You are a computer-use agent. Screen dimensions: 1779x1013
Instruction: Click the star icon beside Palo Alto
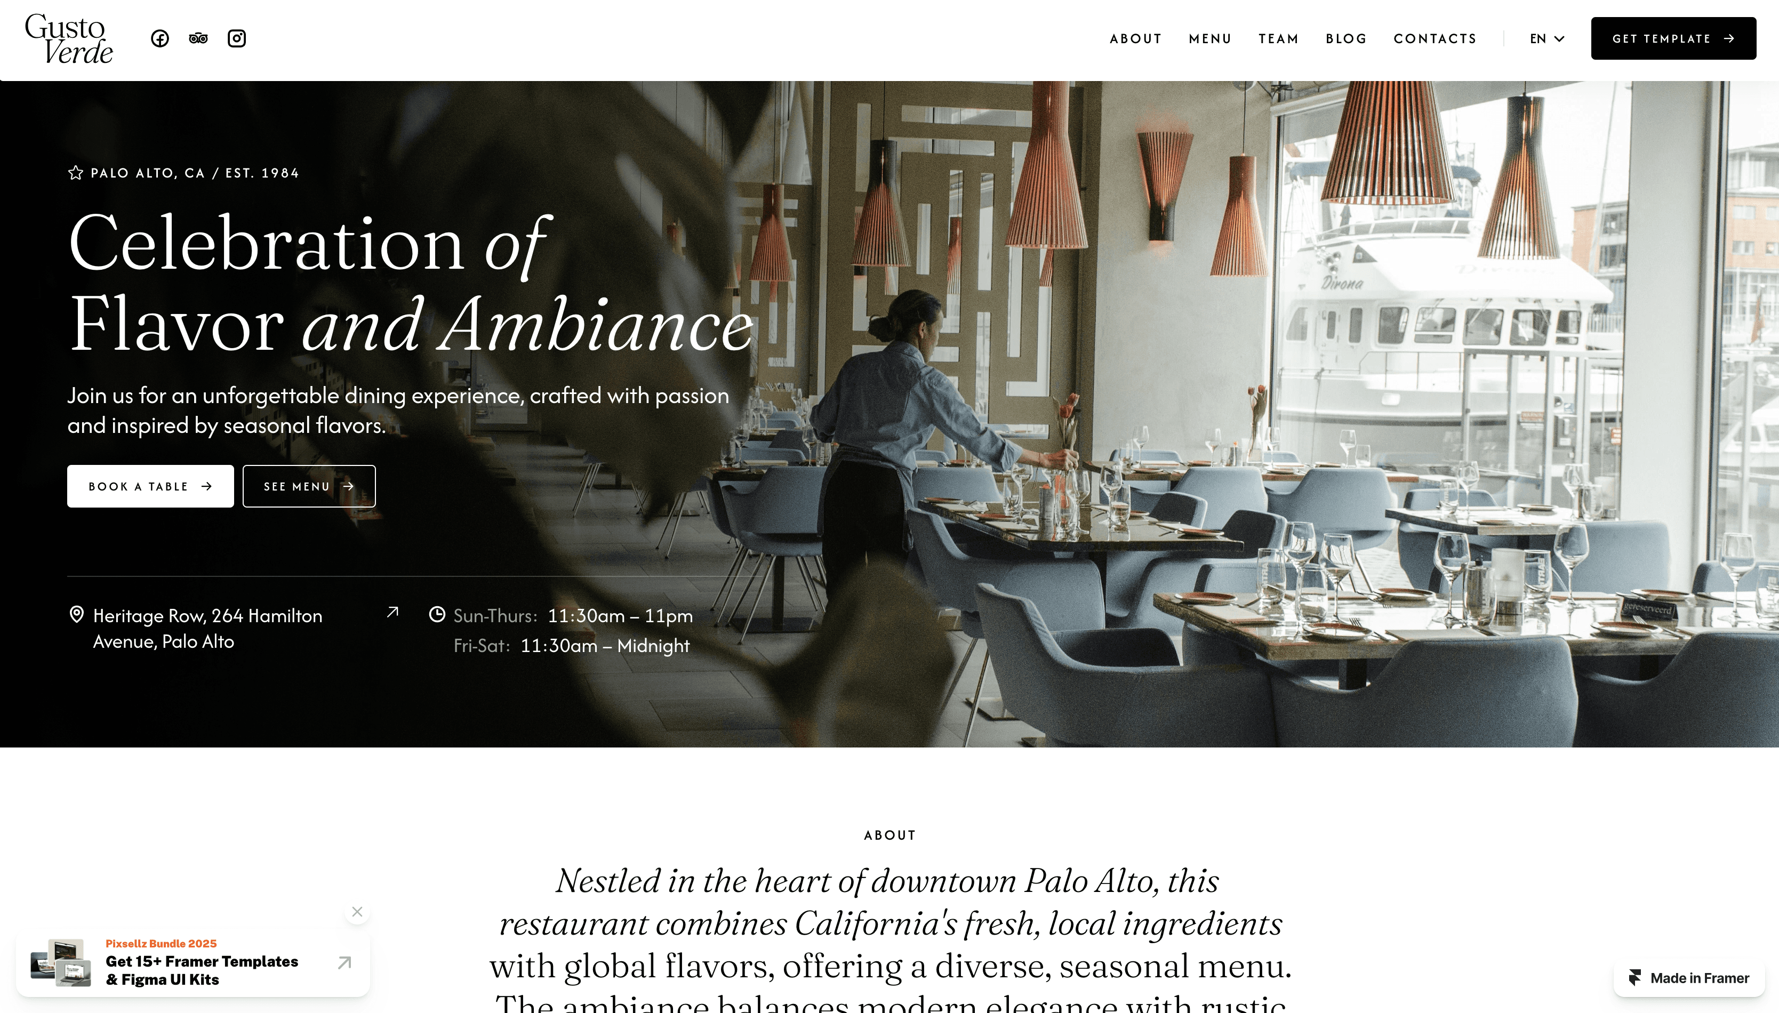(75, 173)
